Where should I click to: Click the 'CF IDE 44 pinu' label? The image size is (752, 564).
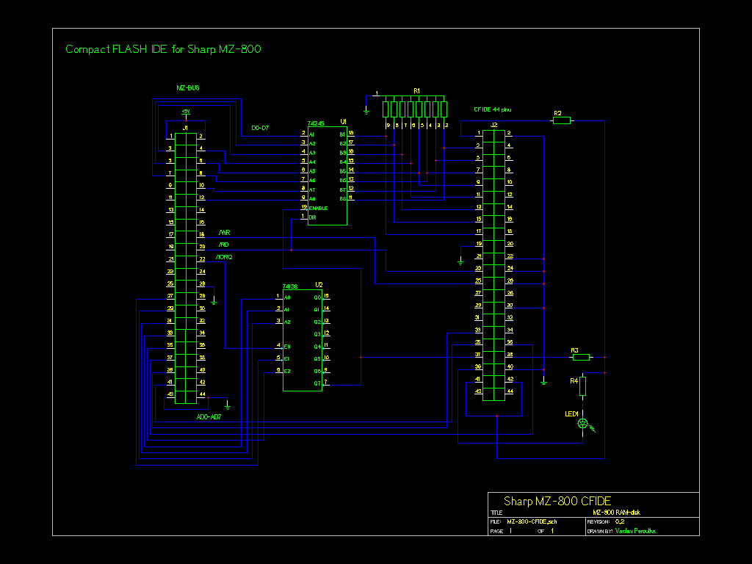[x=493, y=109]
